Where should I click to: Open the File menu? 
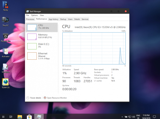coord(28,15)
